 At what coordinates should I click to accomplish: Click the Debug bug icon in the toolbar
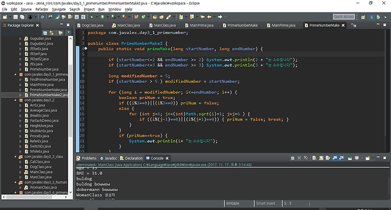click(92, 17)
